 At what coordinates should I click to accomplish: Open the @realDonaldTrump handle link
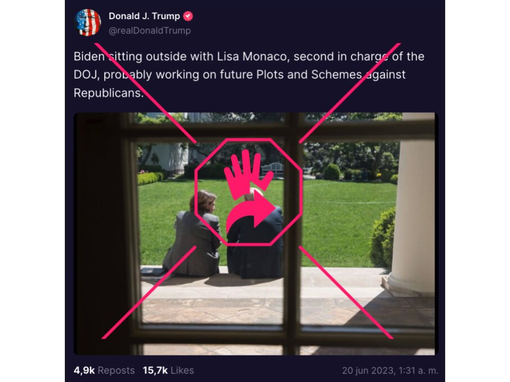click(x=150, y=31)
